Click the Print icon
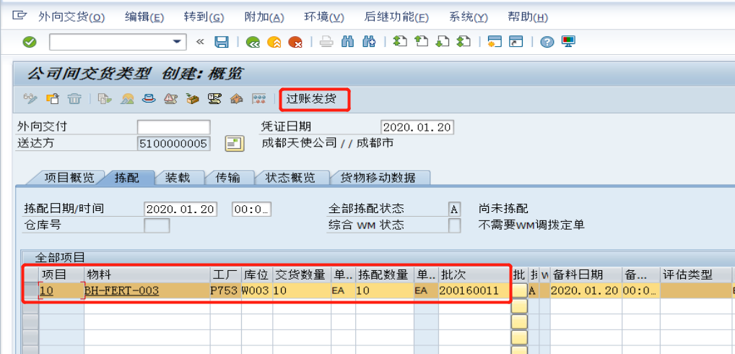The height and width of the screenshot is (354, 735). (x=326, y=42)
